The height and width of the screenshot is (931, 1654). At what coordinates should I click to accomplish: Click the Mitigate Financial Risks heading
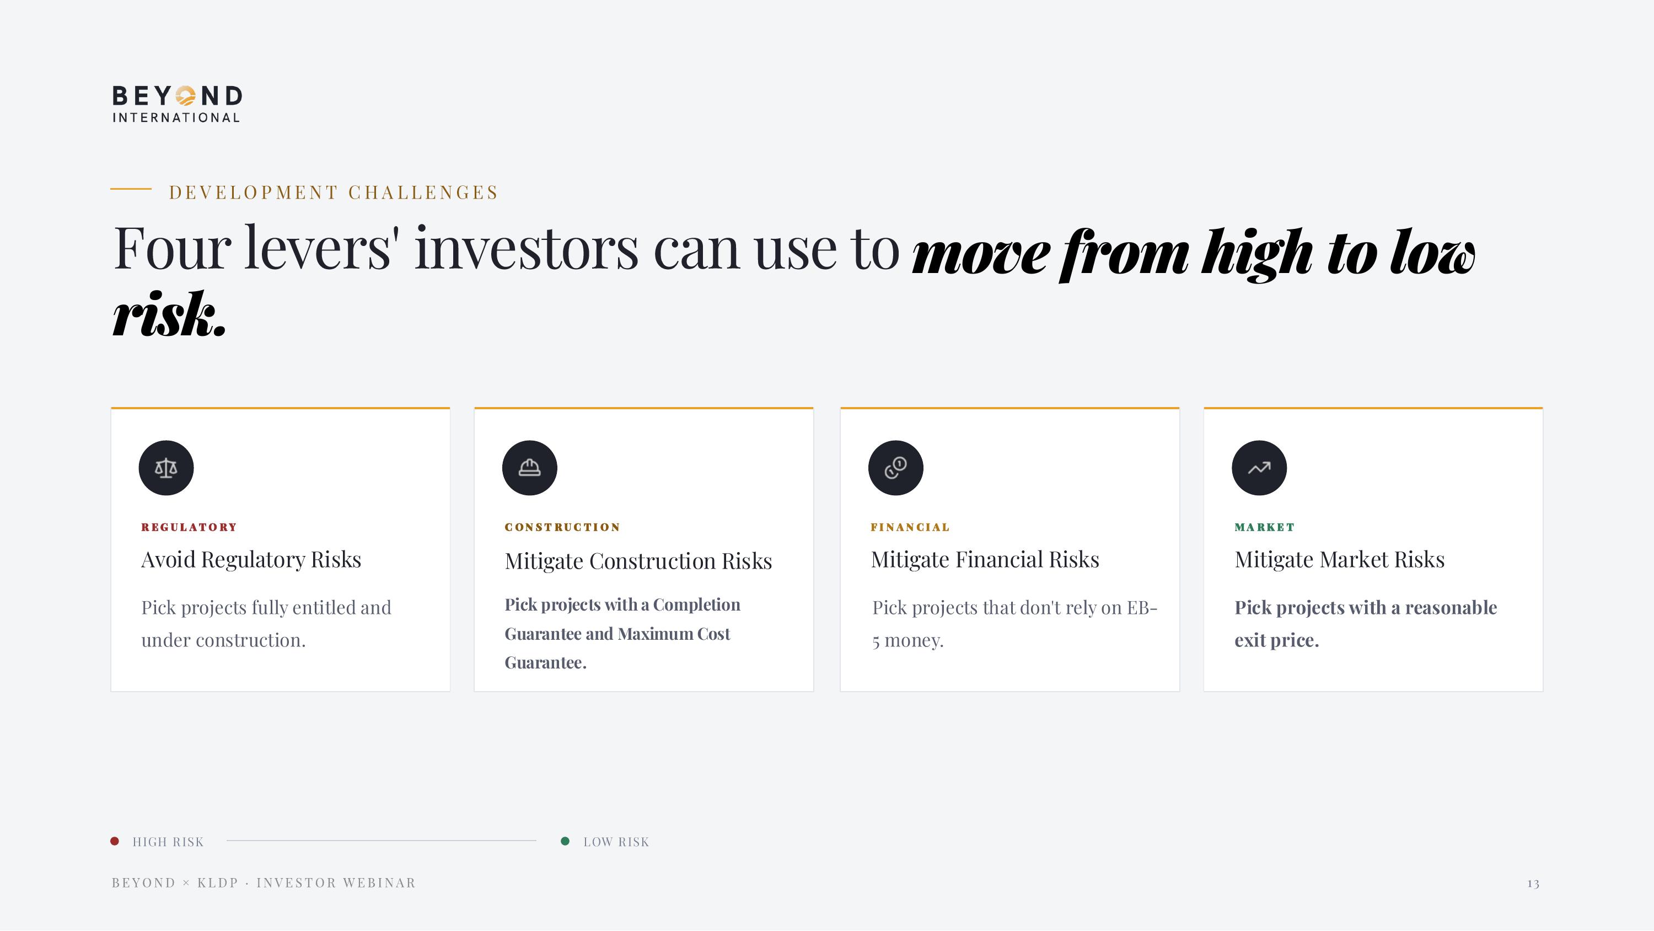coord(984,560)
